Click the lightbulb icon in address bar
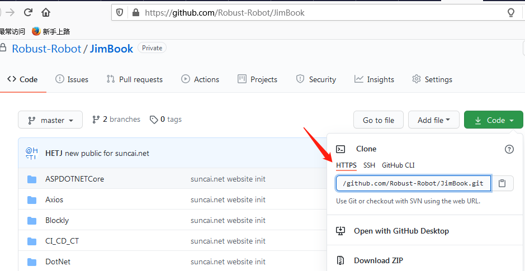Screen dimensions: 525x271 point(511,13)
